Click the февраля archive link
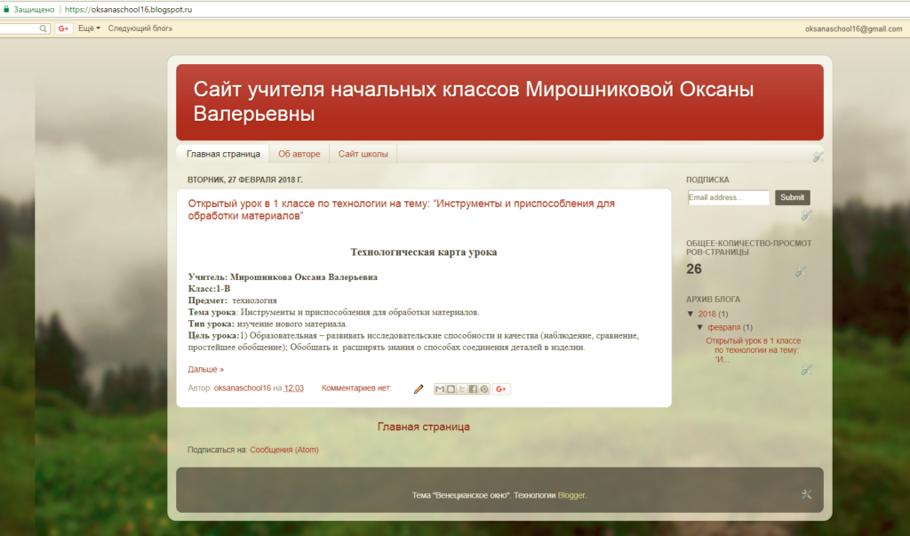The width and height of the screenshot is (910, 536). point(723,327)
